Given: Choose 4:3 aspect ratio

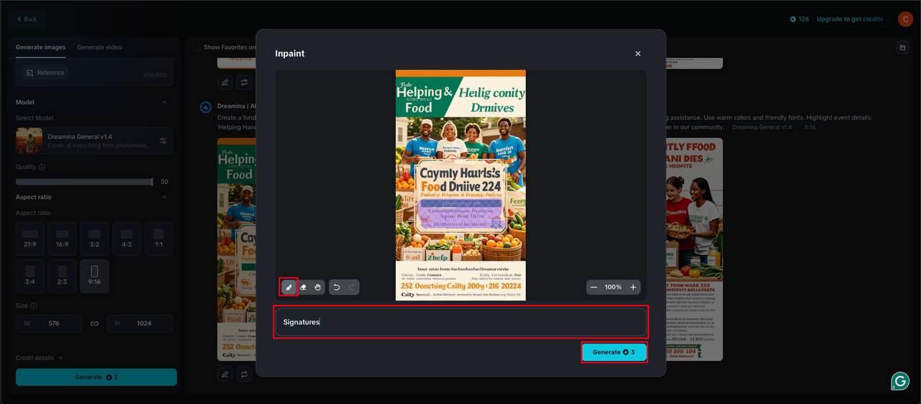Looking at the screenshot, I should point(127,239).
